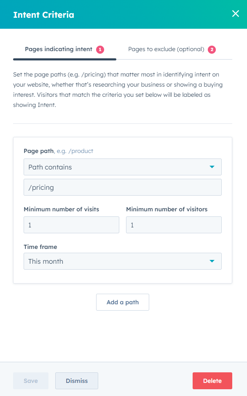Select the Pages indicating intent tab
The image size is (247, 396).
(58, 49)
